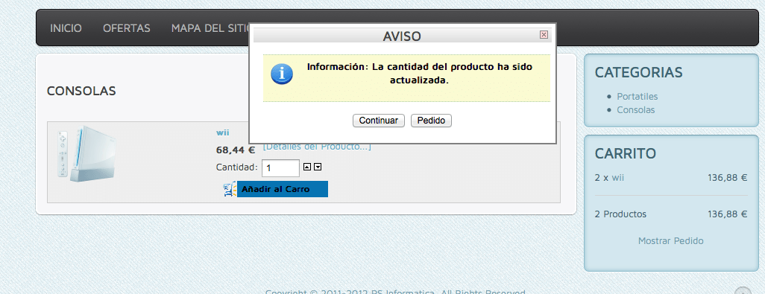Click the Añadir al Carro button
This screenshot has height=294, width=765.
(283, 189)
